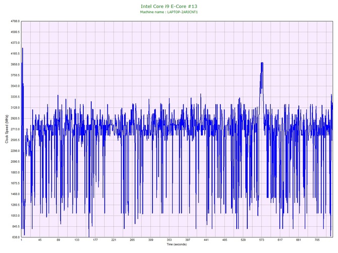The image size is (338, 253).
Task: Click the '441' time axis tick label
Action: [x=206, y=240]
